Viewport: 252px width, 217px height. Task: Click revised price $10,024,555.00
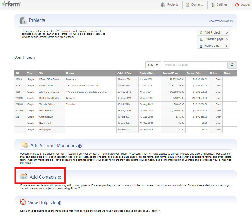click(x=200, y=98)
